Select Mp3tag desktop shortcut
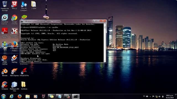The height and width of the screenshot is (99, 177). pyautogui.click(x=14, y=59)
